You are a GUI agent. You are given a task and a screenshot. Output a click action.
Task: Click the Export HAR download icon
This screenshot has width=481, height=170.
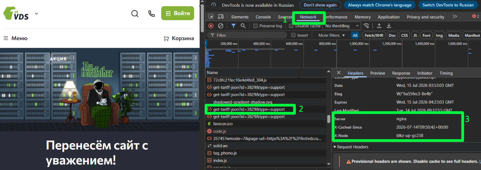pyautogui.click(x=389, y=26)
